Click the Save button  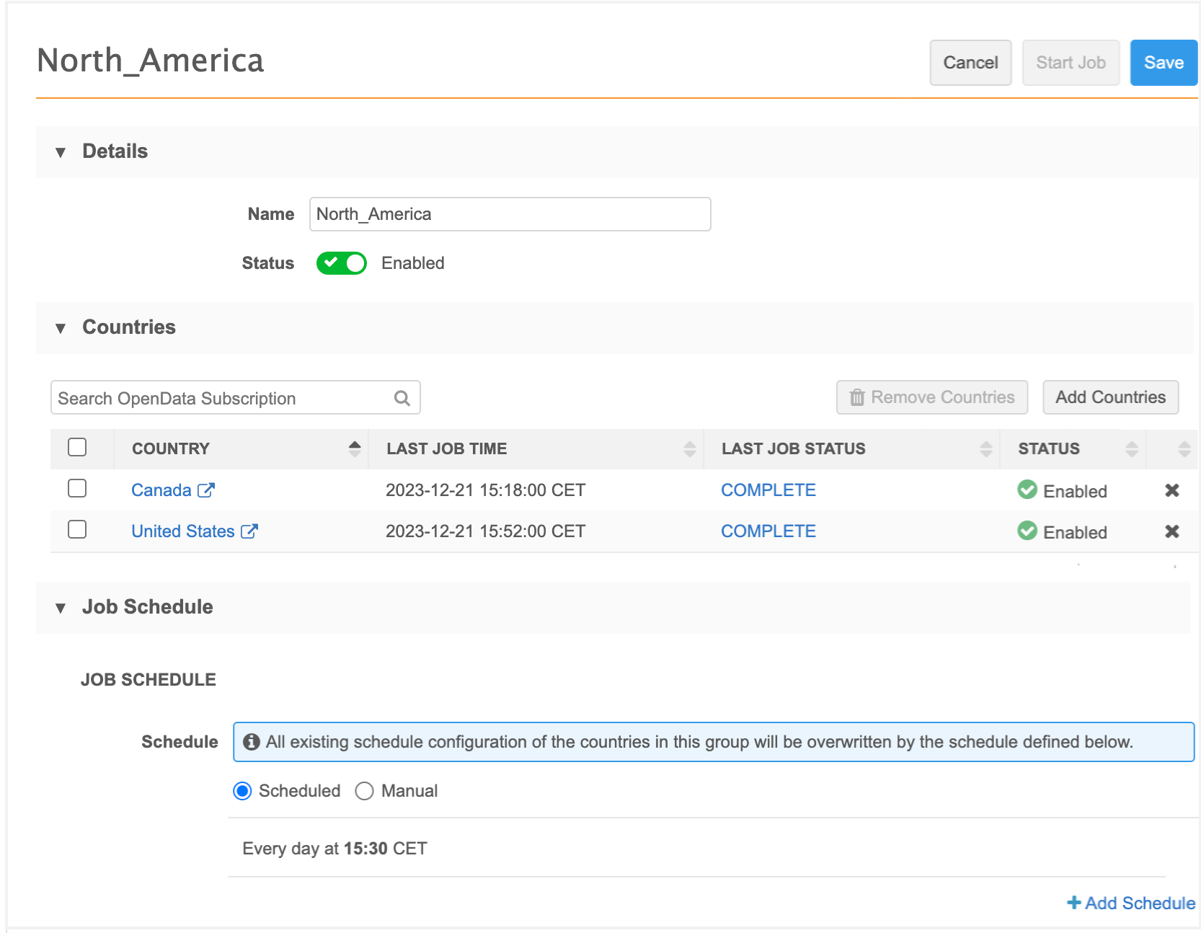click(x=1163, y=63)
